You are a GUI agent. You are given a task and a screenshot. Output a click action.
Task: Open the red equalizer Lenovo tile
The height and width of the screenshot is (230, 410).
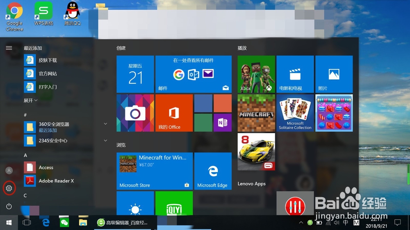click(295, 203)
